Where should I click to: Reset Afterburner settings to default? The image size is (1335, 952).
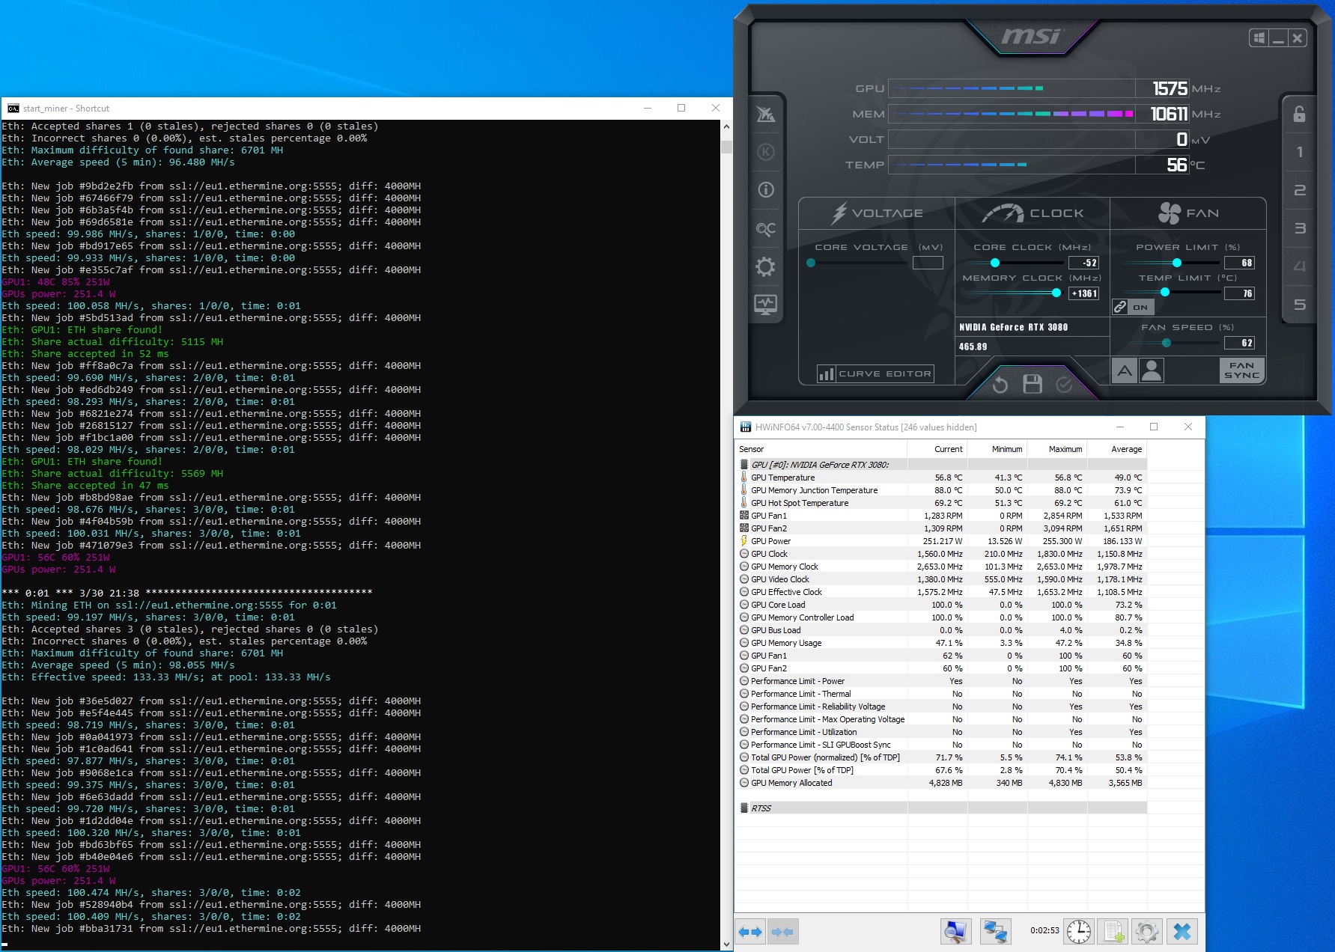click(x=1000, y=385)
